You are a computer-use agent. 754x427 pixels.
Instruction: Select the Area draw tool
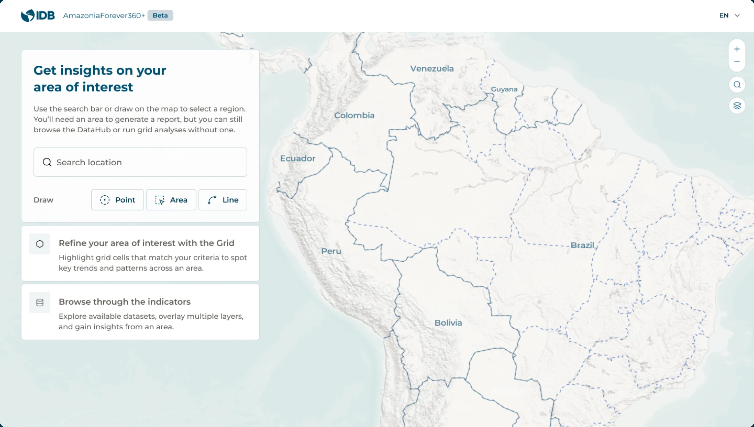pyautogui.click(x=171, y=200)
